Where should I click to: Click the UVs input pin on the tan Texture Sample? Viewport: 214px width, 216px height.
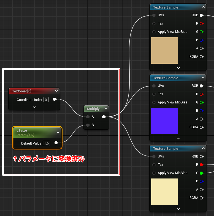point(154,15)
